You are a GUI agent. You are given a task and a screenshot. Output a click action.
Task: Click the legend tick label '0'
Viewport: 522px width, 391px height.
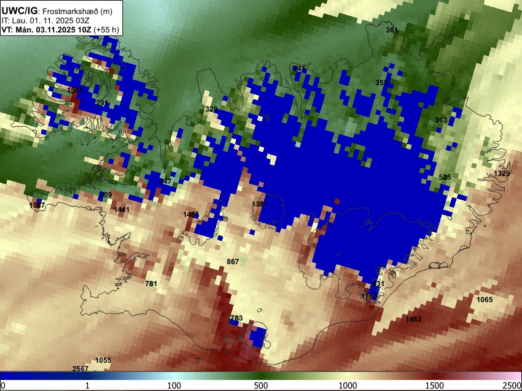[x=3, y=385]
